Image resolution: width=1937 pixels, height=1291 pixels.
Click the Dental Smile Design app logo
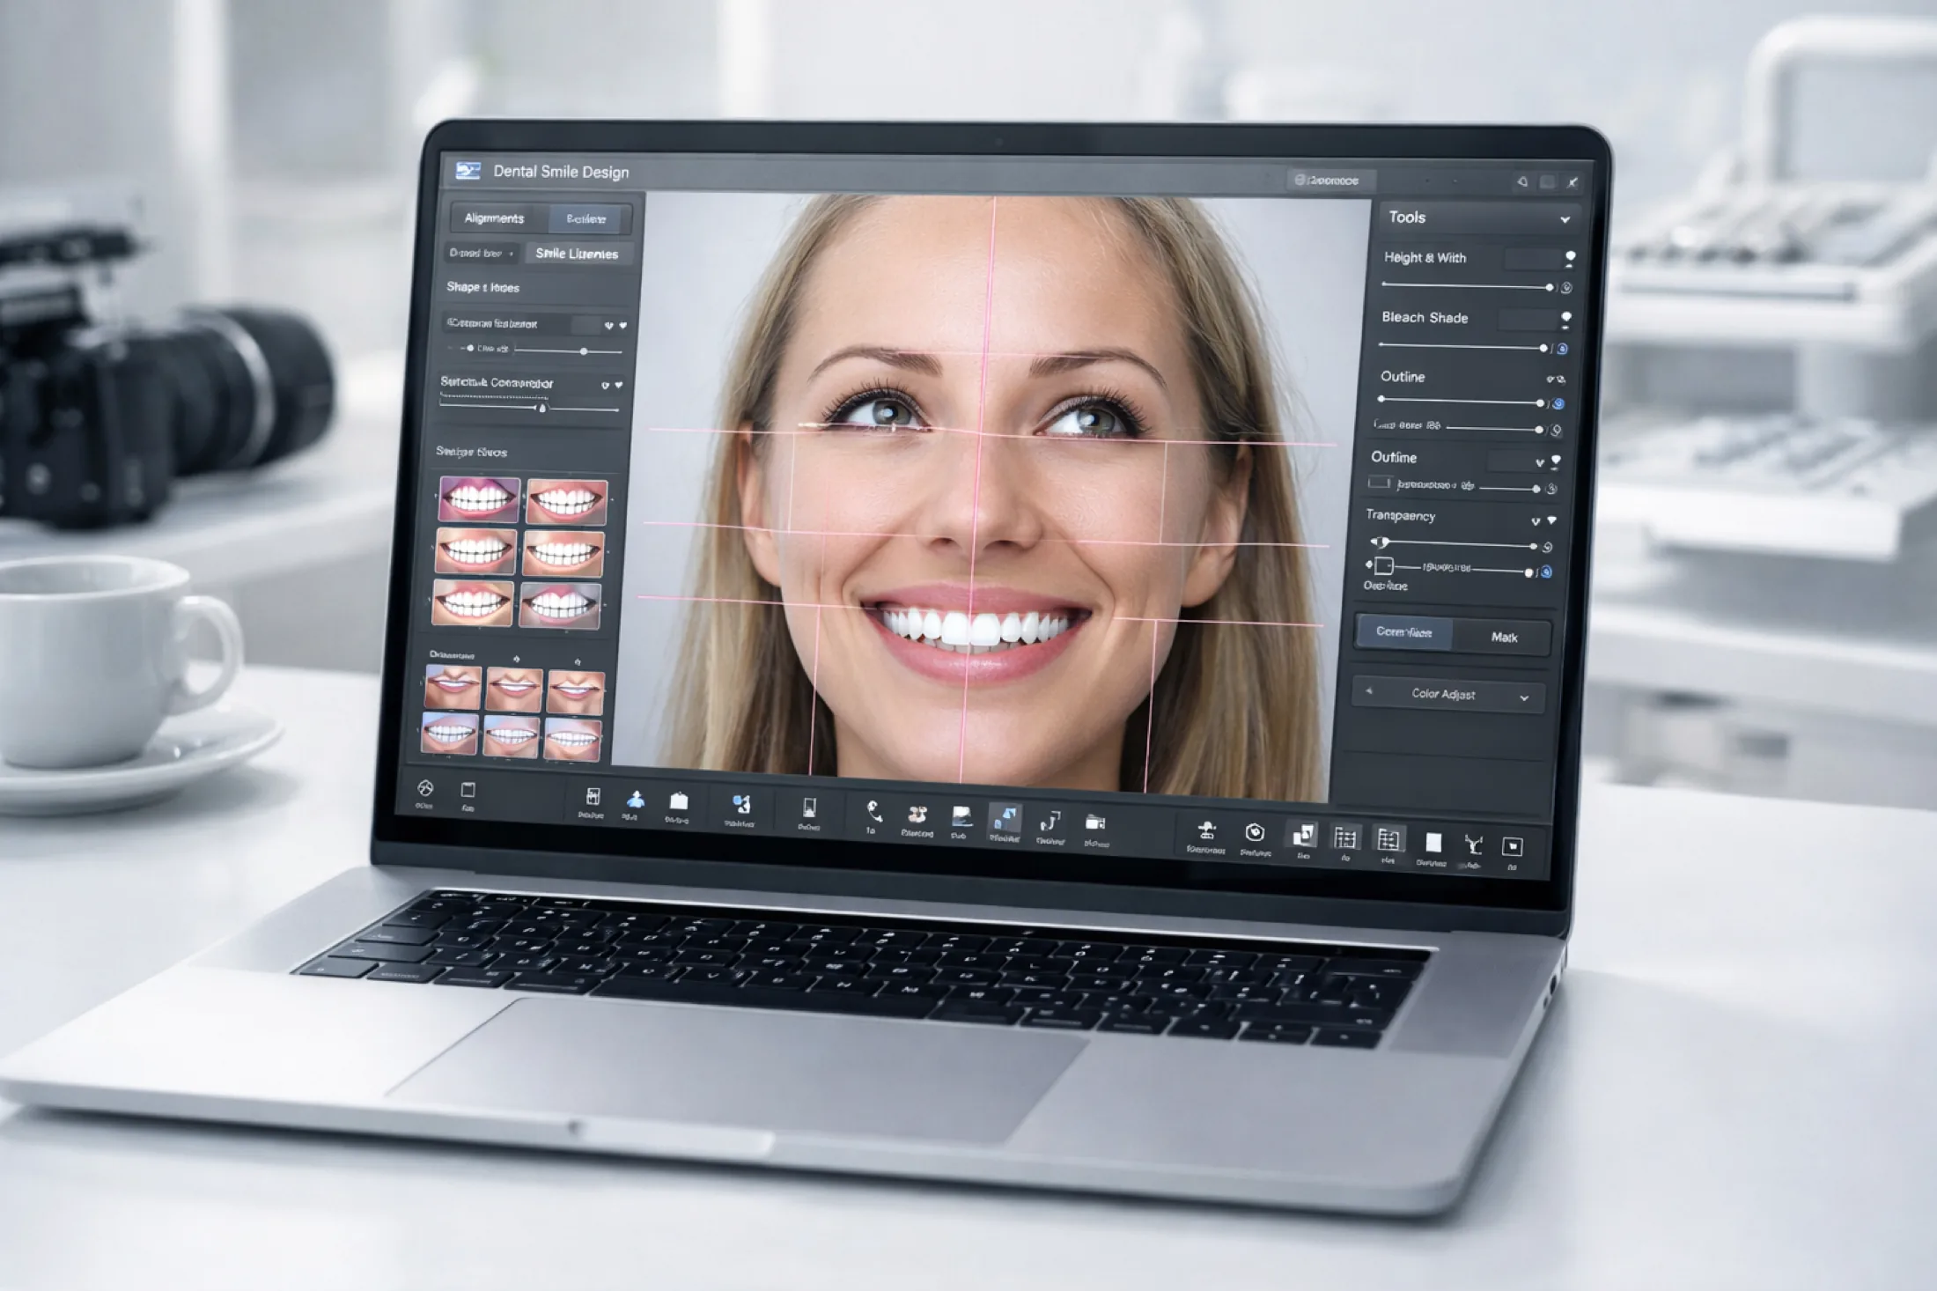468,171
